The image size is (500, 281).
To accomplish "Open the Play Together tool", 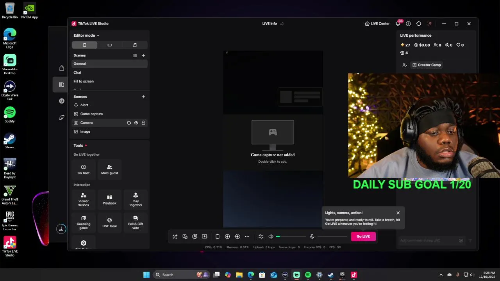I will (136, 199).
